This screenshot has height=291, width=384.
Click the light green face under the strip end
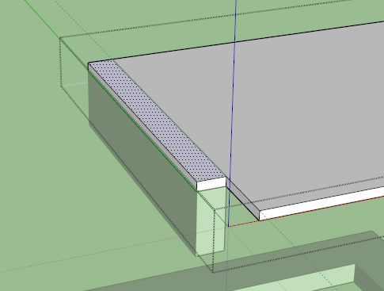[x=211, y=220]
